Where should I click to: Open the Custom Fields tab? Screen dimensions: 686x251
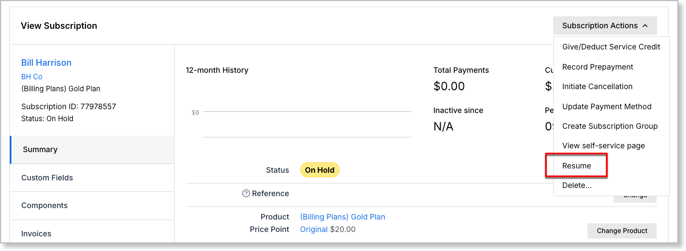click(x=92, y=178)
